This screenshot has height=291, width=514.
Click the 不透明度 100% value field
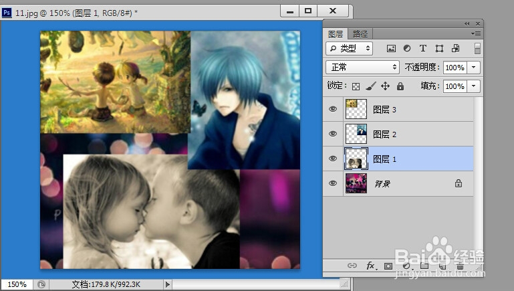[x=455, y=68]
